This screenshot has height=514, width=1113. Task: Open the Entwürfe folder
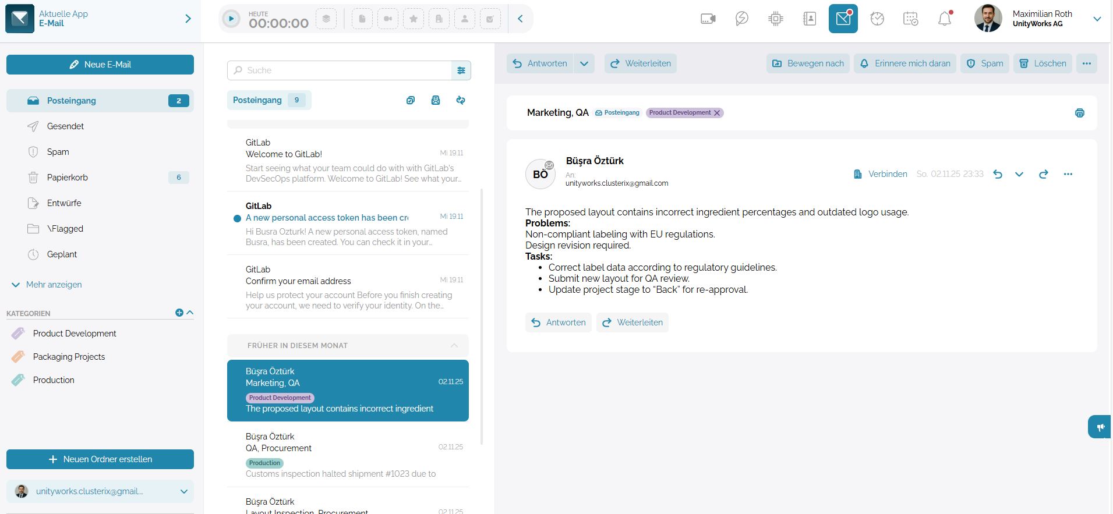tap(100, 203)
